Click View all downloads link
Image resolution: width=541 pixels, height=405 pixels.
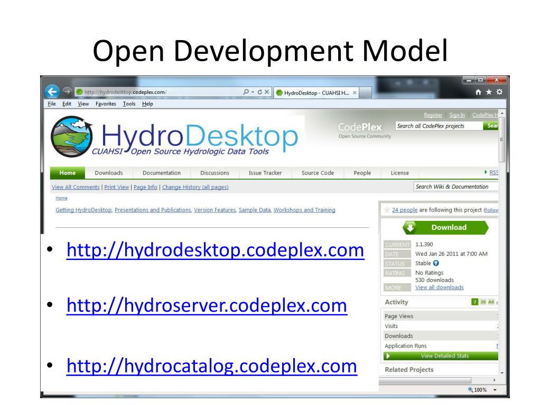tap(440, 287)
